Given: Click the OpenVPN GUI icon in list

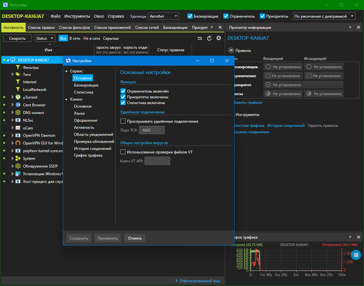Looking at the screenshot, I should coord(18,143).
